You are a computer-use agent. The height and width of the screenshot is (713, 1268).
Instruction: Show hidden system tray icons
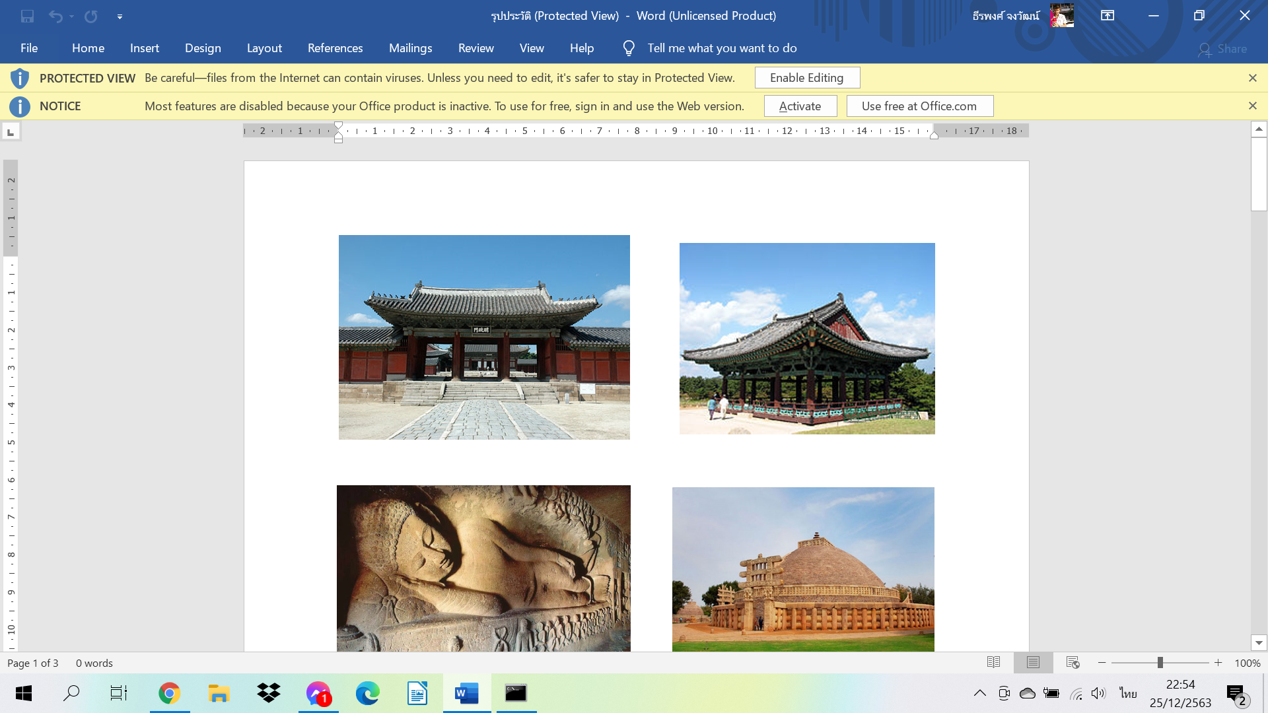(x=980, y=693)
